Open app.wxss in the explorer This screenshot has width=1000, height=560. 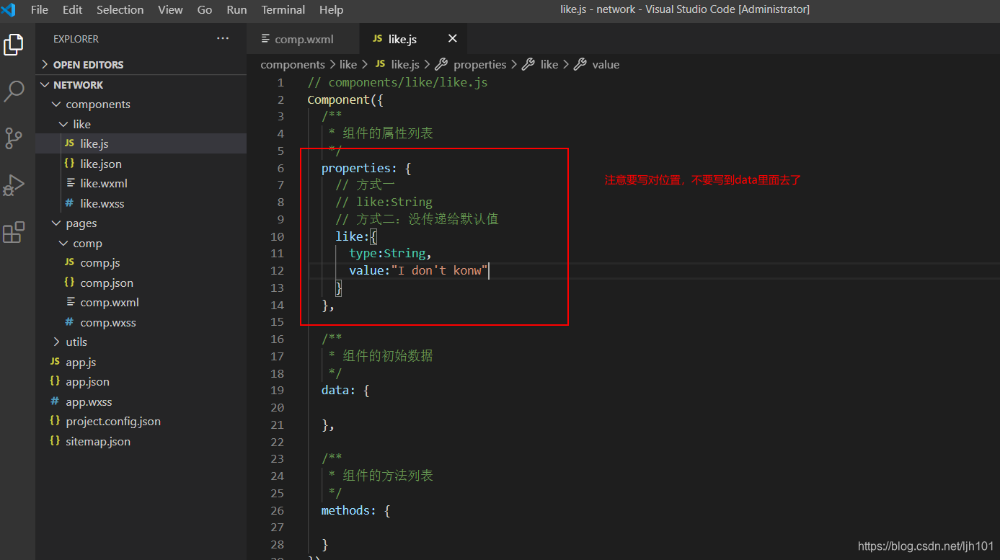[89, 401]
